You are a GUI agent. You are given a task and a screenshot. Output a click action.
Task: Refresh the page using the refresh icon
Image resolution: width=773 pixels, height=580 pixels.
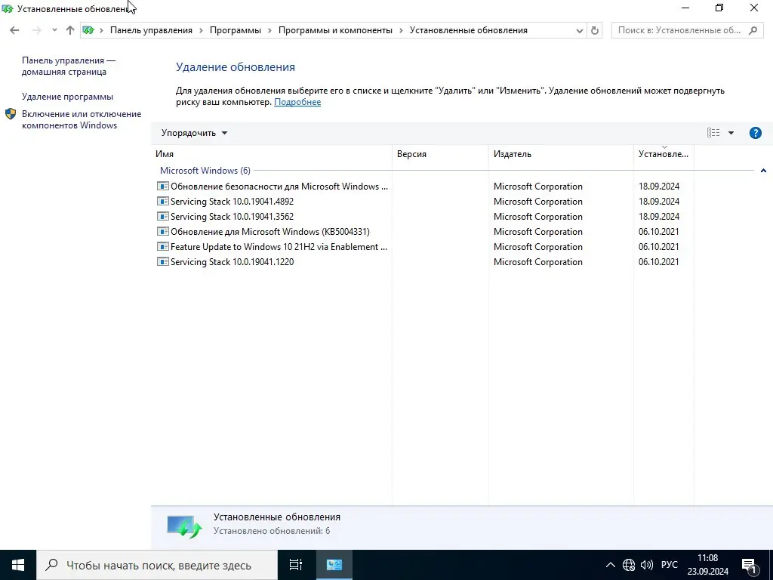click(595, 30)
